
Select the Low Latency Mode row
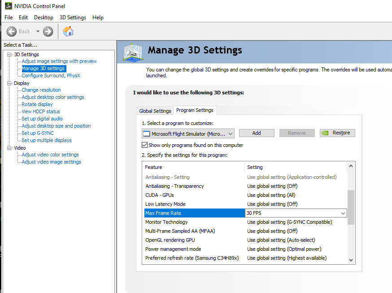click(245, 204)
